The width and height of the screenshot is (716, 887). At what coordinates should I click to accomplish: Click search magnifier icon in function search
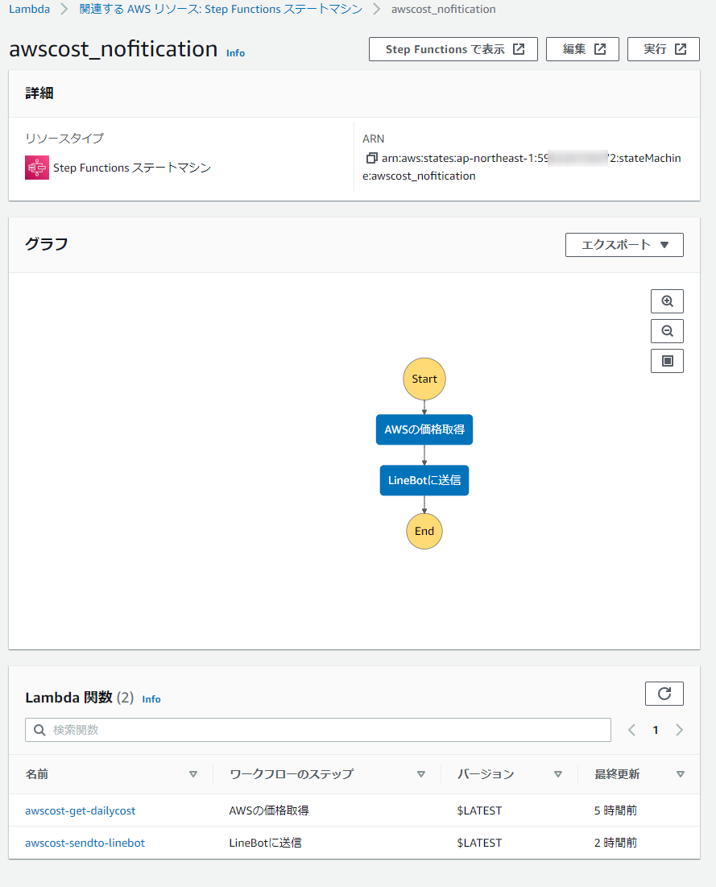(x=39, y=730)
